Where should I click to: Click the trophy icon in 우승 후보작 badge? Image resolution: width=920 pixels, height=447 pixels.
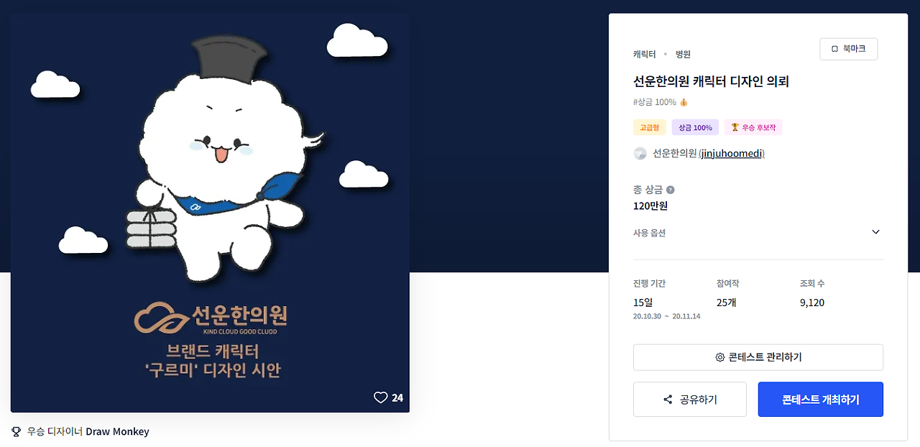tap(735, 127)
